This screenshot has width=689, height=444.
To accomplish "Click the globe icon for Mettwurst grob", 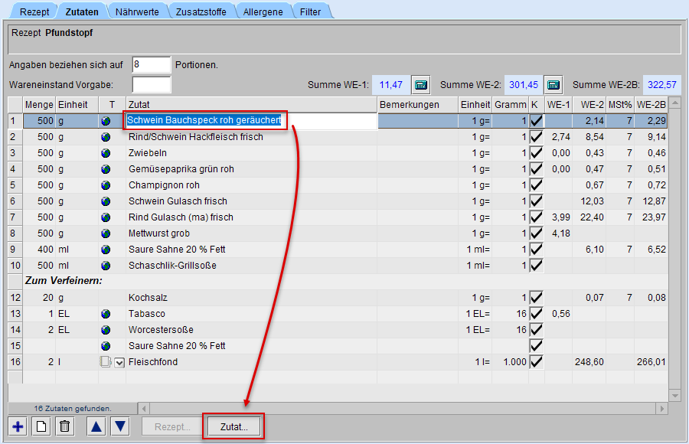I will (x=106, y=233).
